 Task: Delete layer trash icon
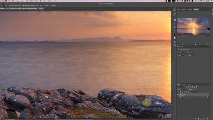pyautogui.click(x=208, y=119)
